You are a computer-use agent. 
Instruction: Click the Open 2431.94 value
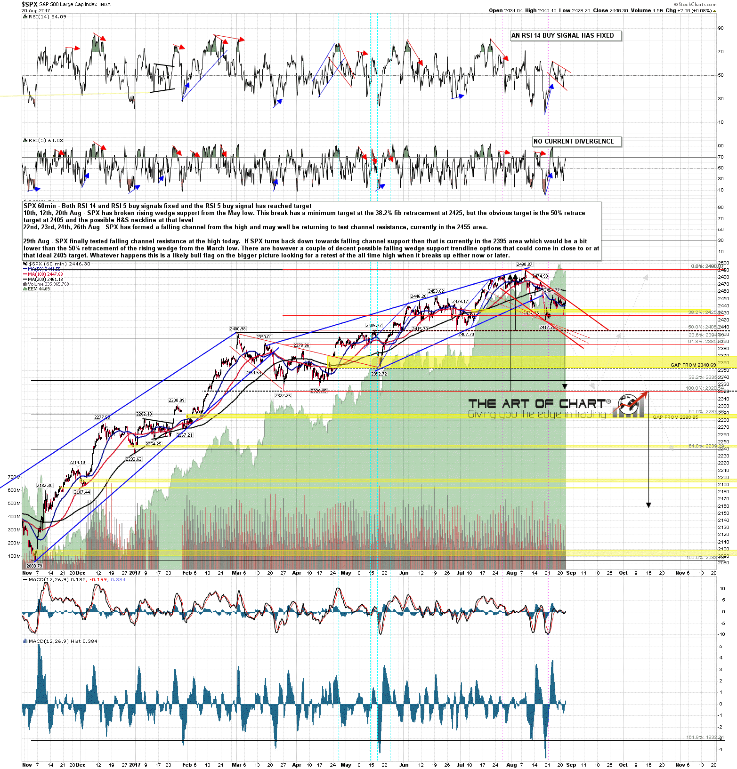506,10
